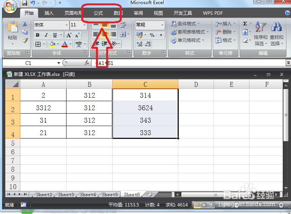The image size is (291, 214).
Task: Apply red font color A
Action: click(65, 44)
